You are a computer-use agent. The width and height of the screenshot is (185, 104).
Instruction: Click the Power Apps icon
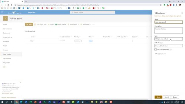coord(69,24)
